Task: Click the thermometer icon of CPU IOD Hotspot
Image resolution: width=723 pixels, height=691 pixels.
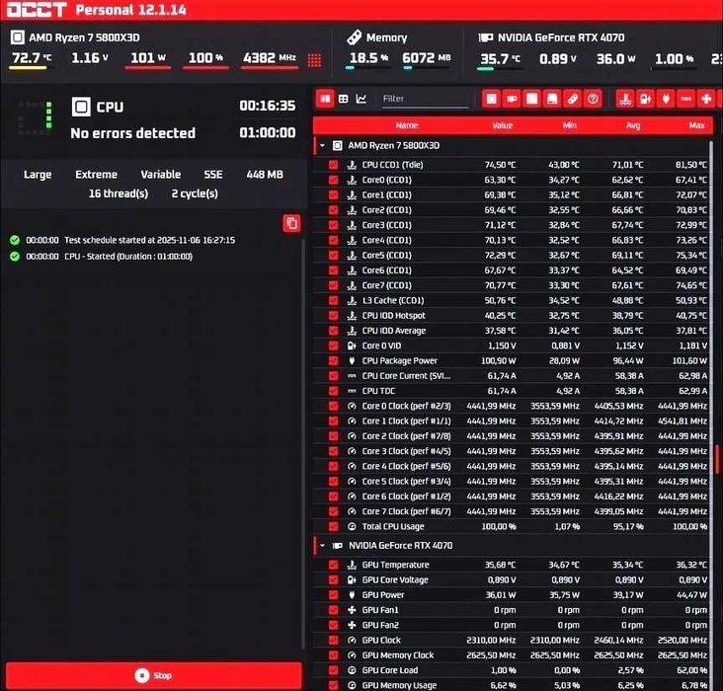Action: (x=352, y=315)
